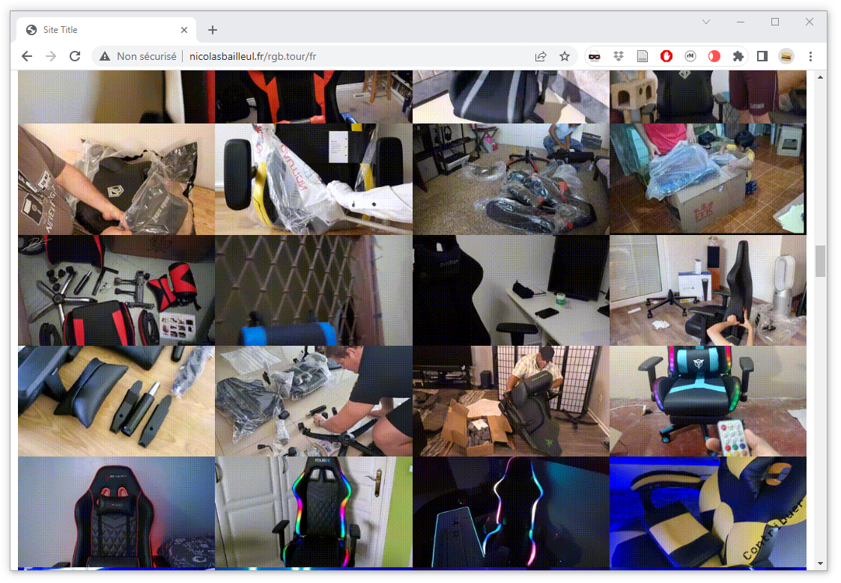
Task: Bookmark this page with the star icon
Action: coord(565,56)
